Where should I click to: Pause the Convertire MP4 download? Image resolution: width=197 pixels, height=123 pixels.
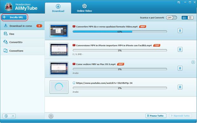180,30
